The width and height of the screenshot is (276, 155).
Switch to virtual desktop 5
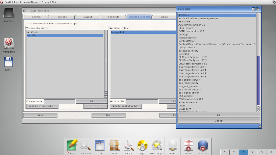pyautogui.click(x=261, y=152)
